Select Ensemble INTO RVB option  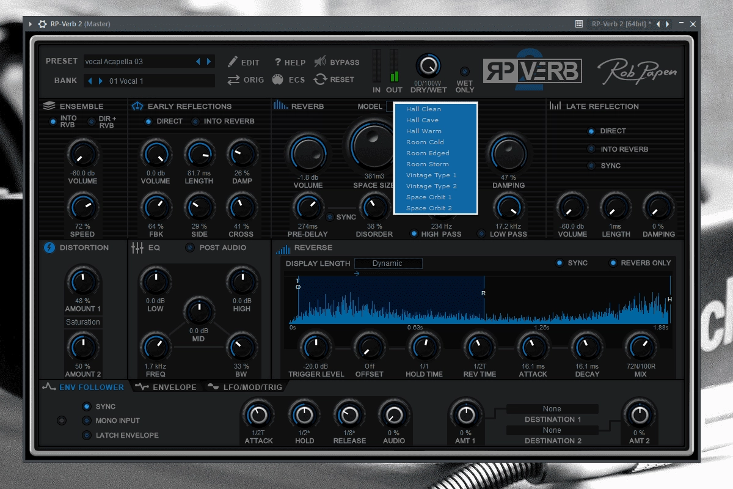point(53,122)
